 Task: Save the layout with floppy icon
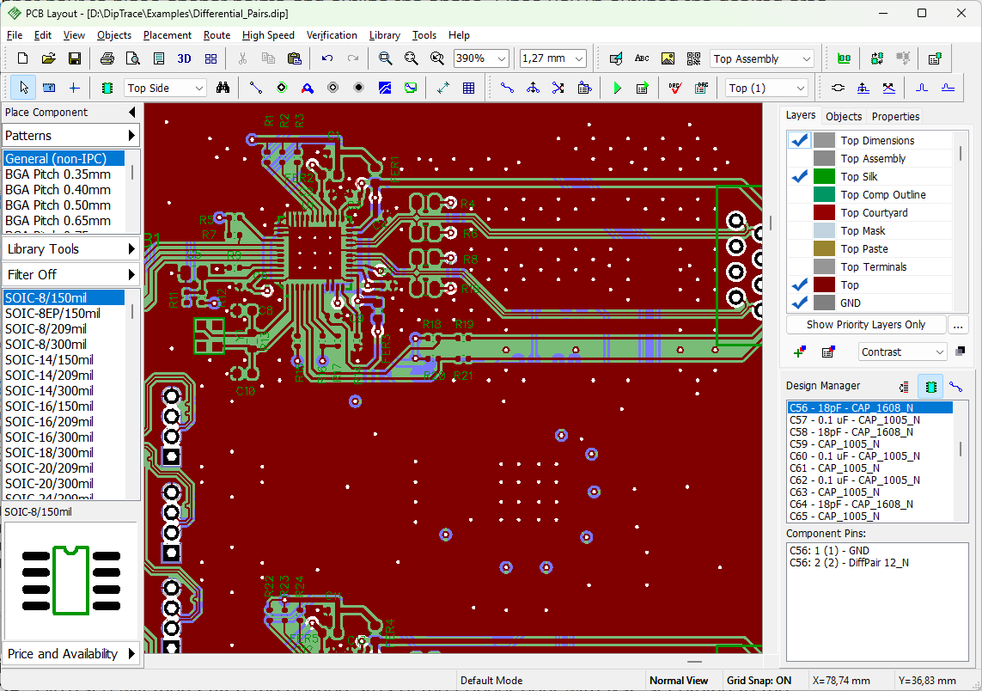click(74, 58)
